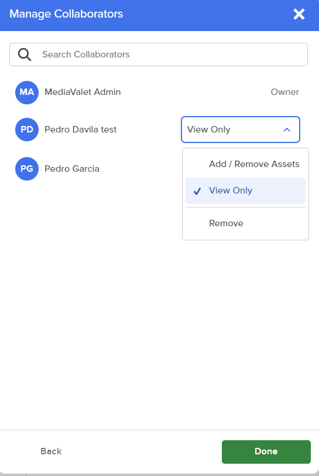Screen dimensions: 319x476
Task: Select the MediaValet Admin collaborator name
Action: pos(83,92)
